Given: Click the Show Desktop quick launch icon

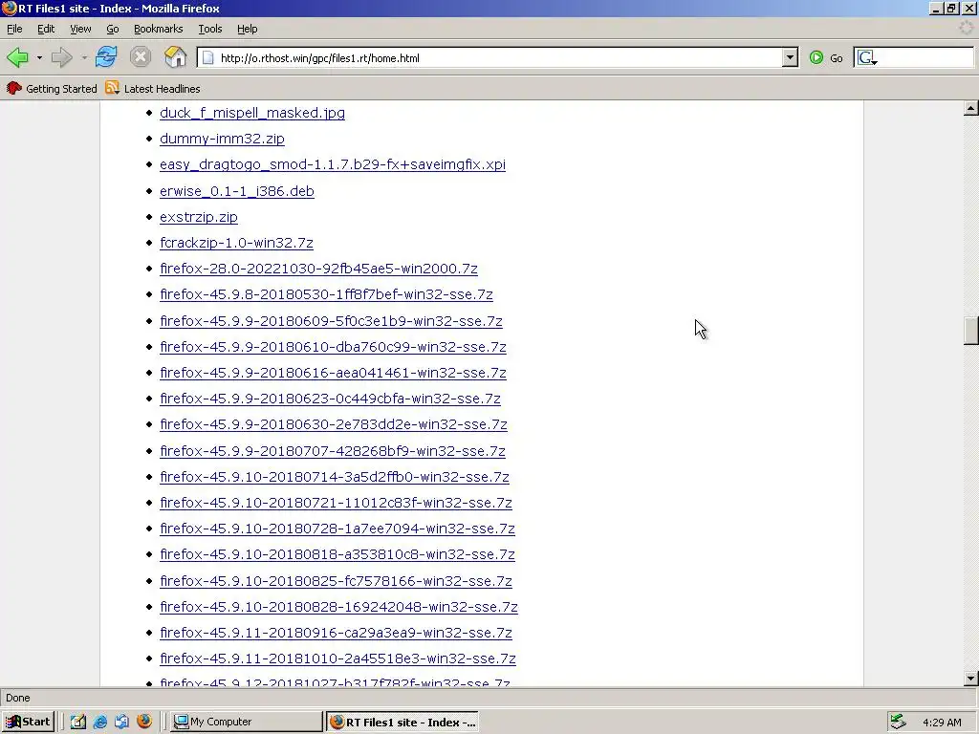Looking at the screenshot, I should click(x=78, y=722).
